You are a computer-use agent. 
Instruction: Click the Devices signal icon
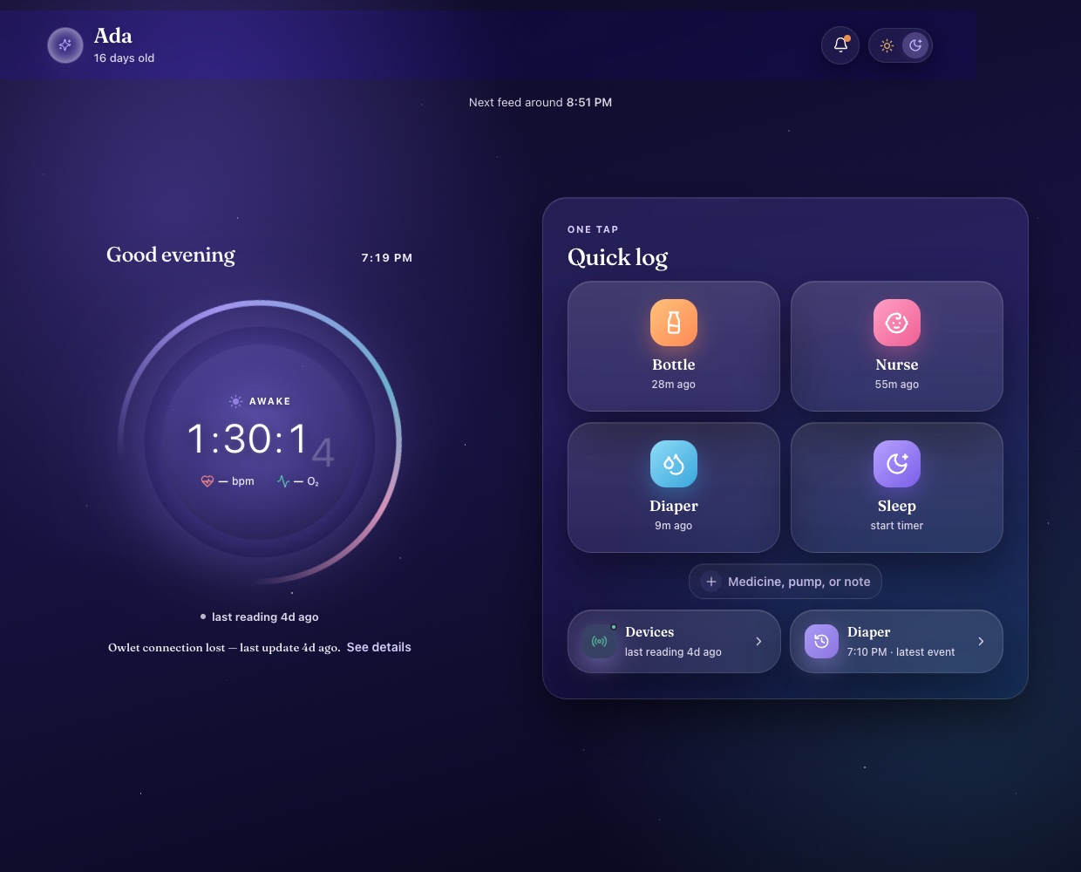coord(600,641)
